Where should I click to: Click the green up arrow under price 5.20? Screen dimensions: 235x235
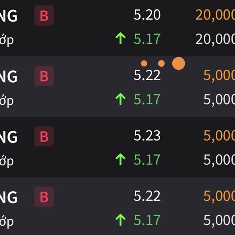pos(121,38)
